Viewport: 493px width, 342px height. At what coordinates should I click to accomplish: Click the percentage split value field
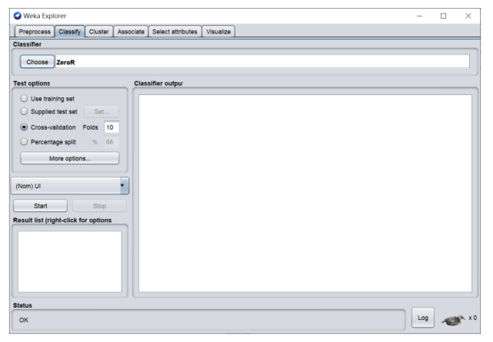click(111, 142)
